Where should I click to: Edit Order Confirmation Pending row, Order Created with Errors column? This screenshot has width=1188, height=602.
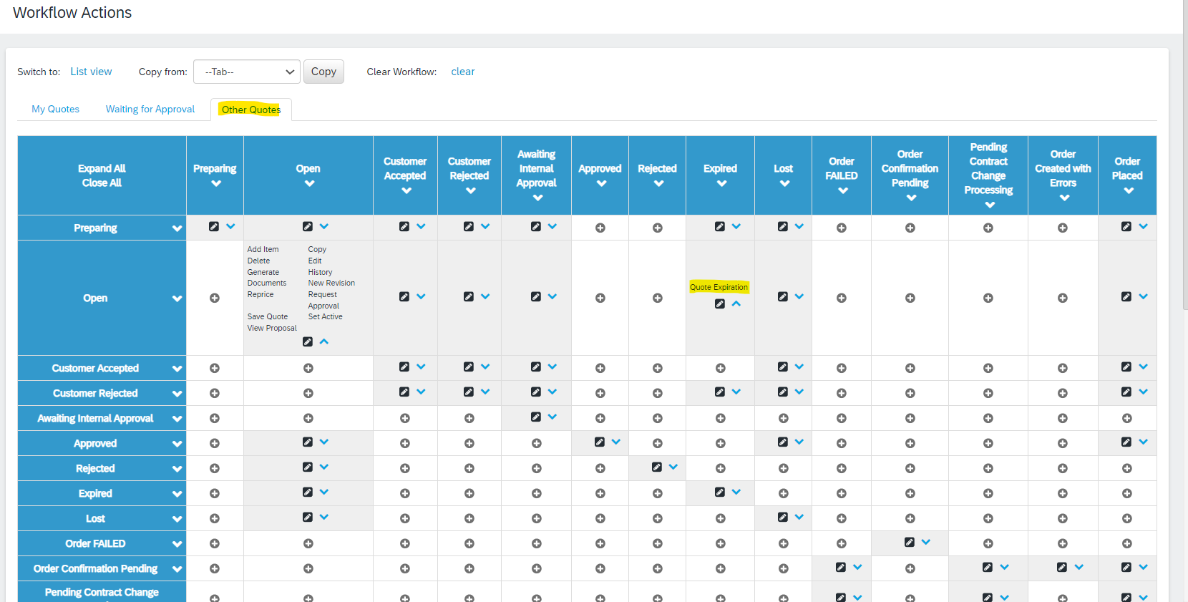pos(1061,567)
